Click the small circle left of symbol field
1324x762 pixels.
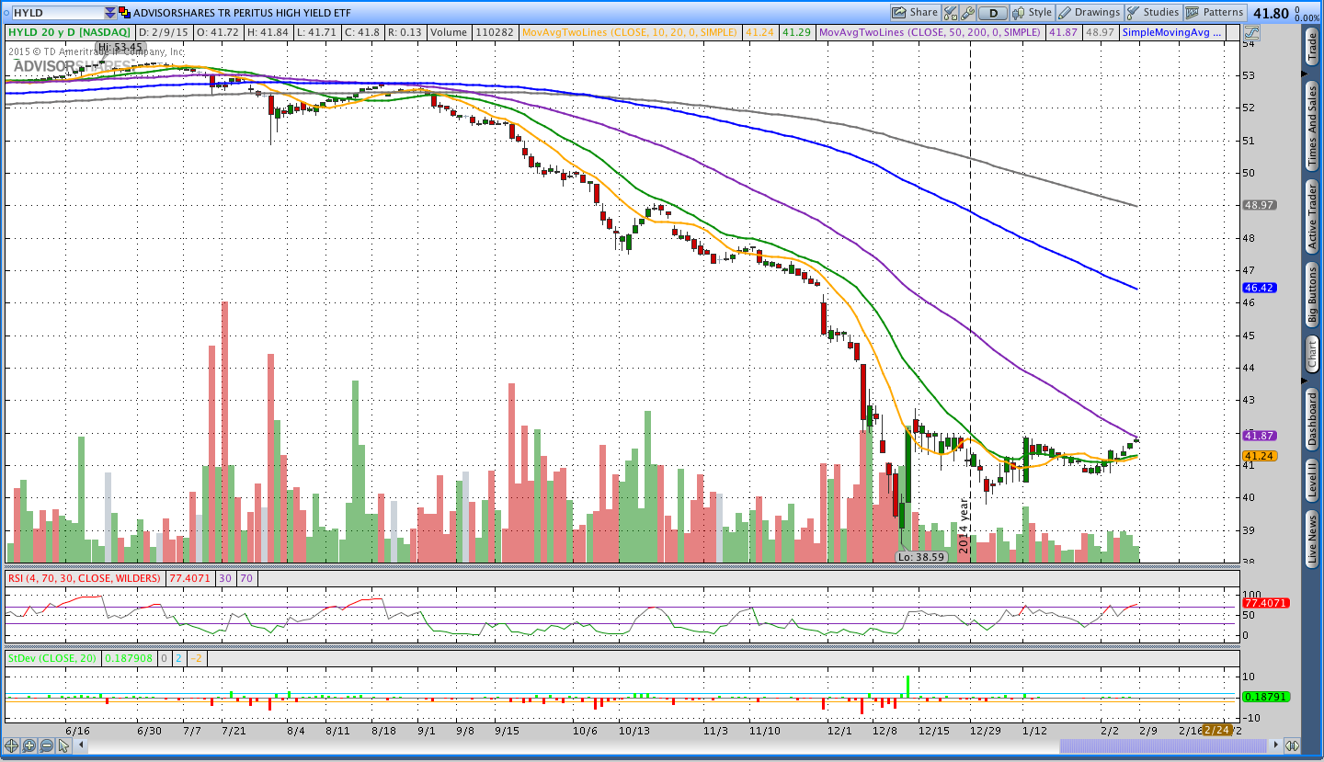(x=6, y=13)
